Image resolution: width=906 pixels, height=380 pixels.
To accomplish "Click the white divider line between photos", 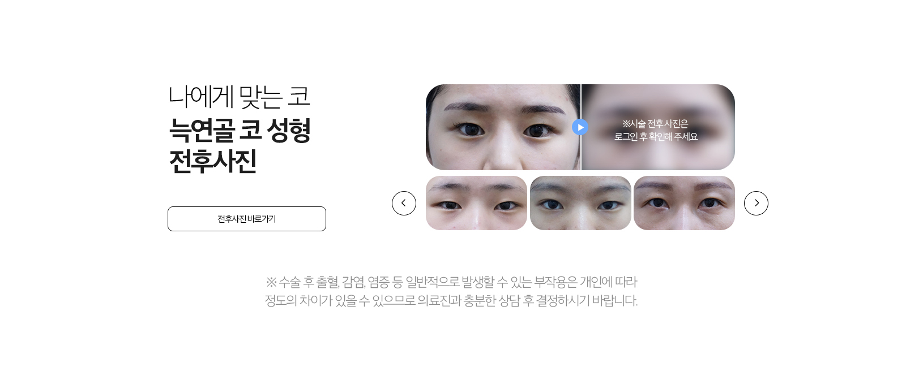I will [x=581, y=127].
